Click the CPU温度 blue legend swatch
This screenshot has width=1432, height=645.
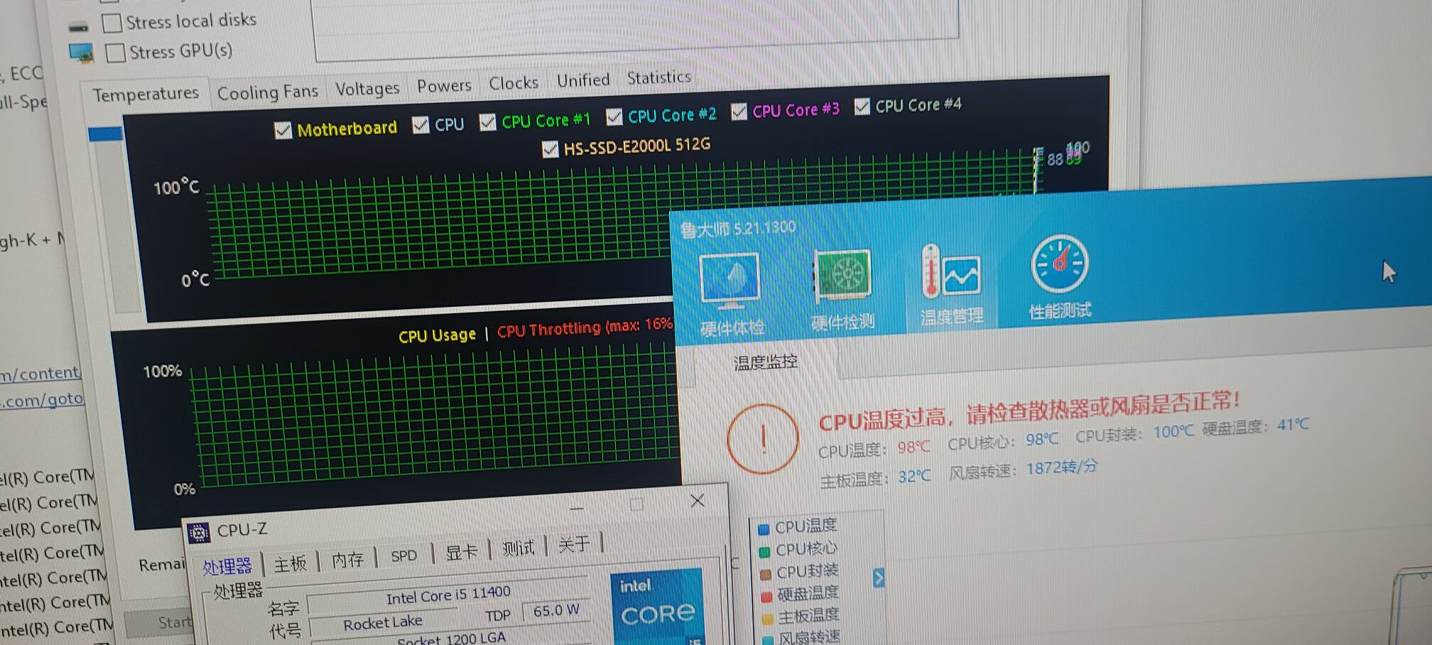point(764,529)
